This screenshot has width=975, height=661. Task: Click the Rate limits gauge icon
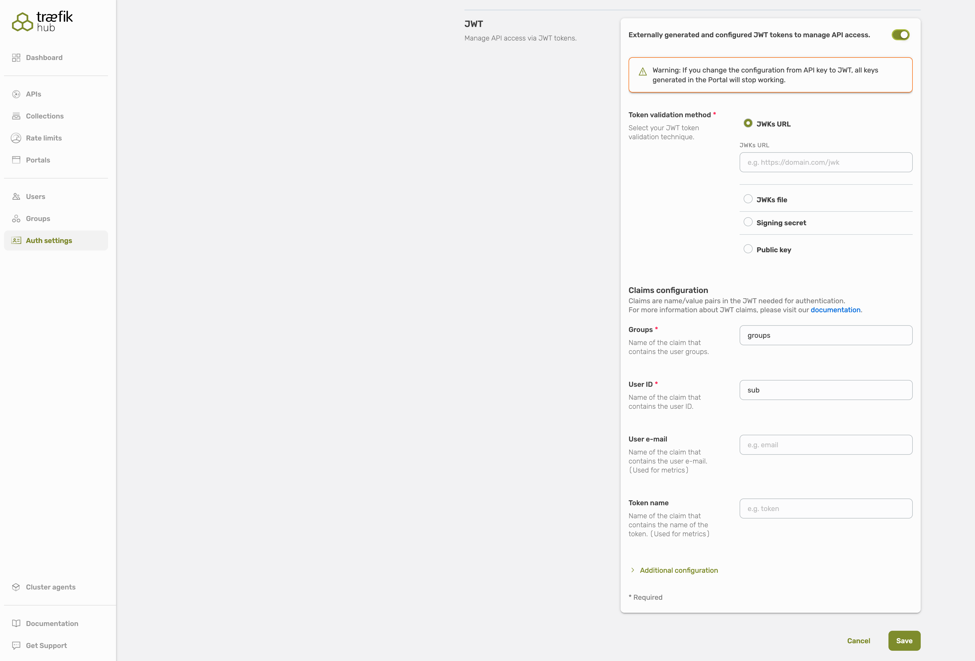click(16, 138)
